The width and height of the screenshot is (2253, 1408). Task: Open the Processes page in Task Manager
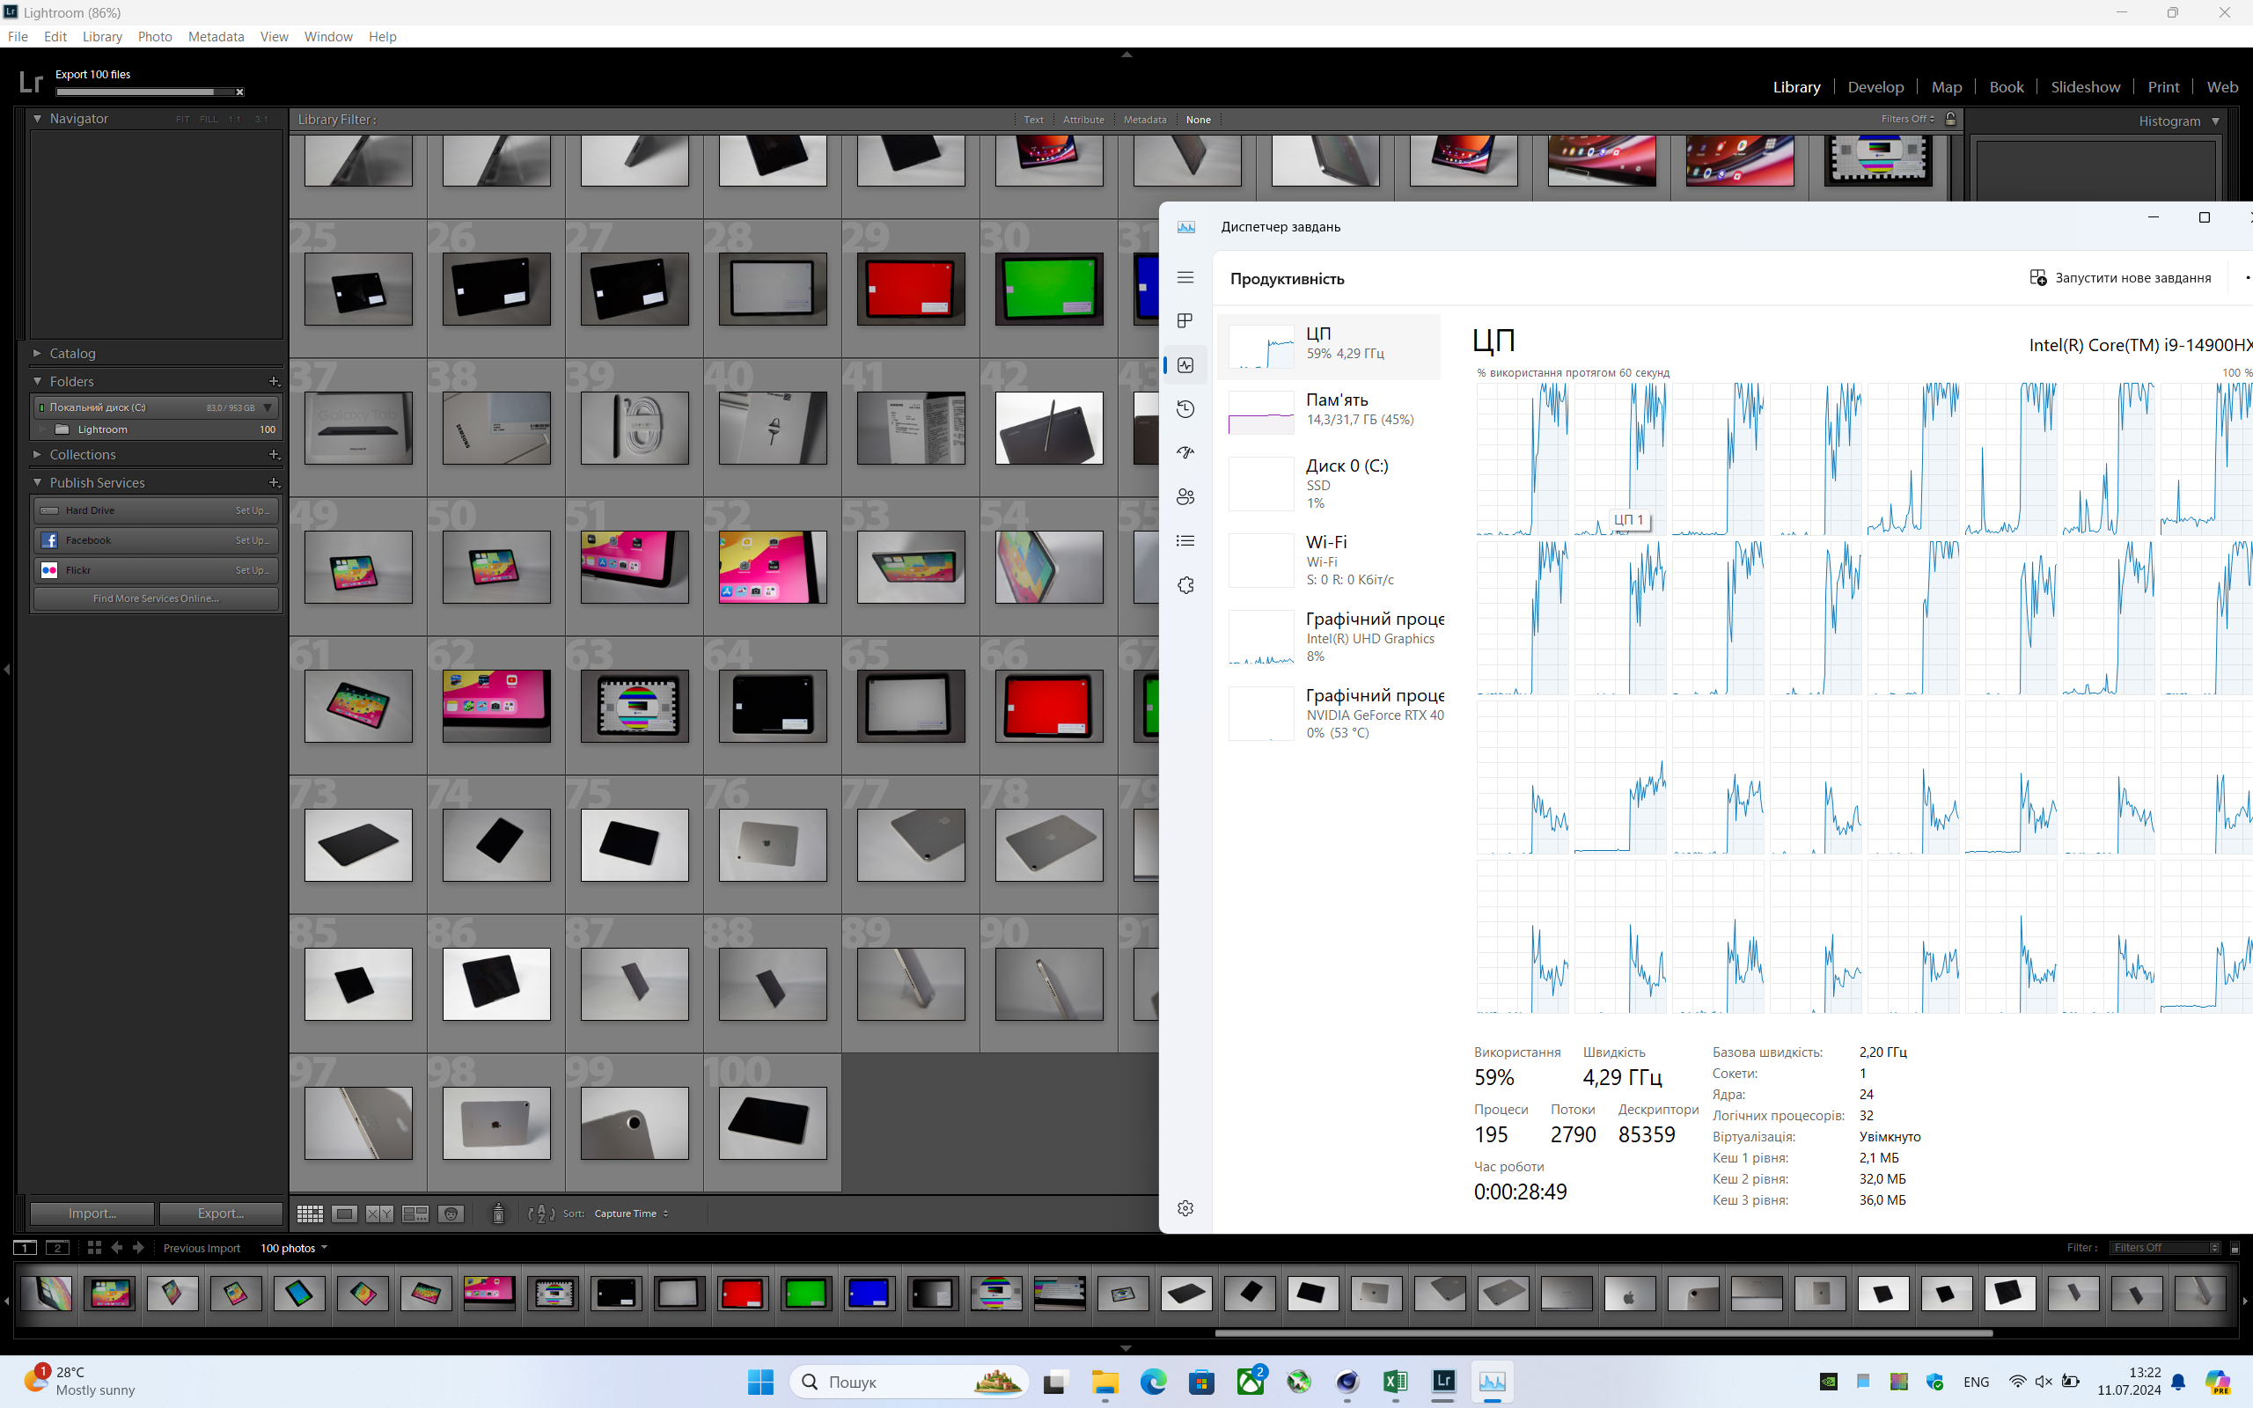tap(1185, 321)
